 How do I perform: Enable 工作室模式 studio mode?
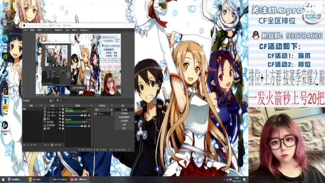click(124, 121)
